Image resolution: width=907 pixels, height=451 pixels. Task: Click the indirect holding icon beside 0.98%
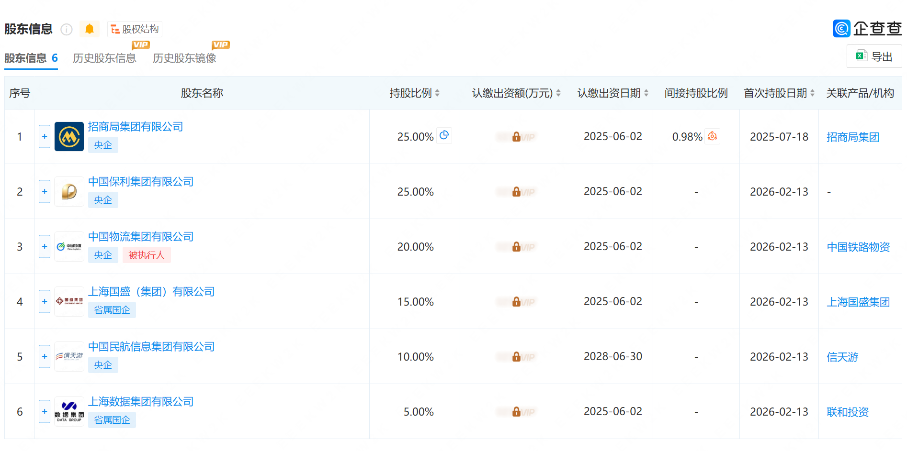712,136
